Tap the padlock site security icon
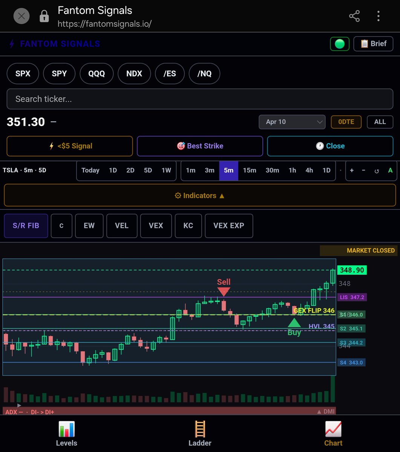Screen dimensions: 400x452 (44, 16)
